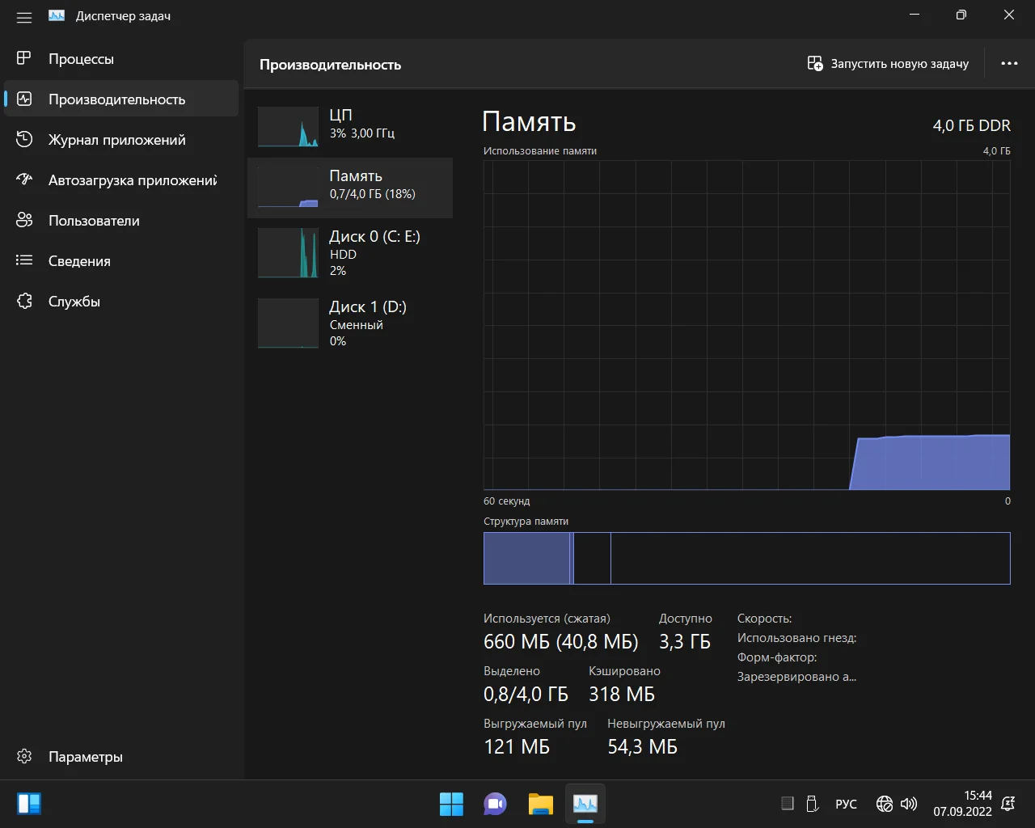Select Диск 1 (D:) removable drive
This screenshot has height=828, width=1035.
350,323
